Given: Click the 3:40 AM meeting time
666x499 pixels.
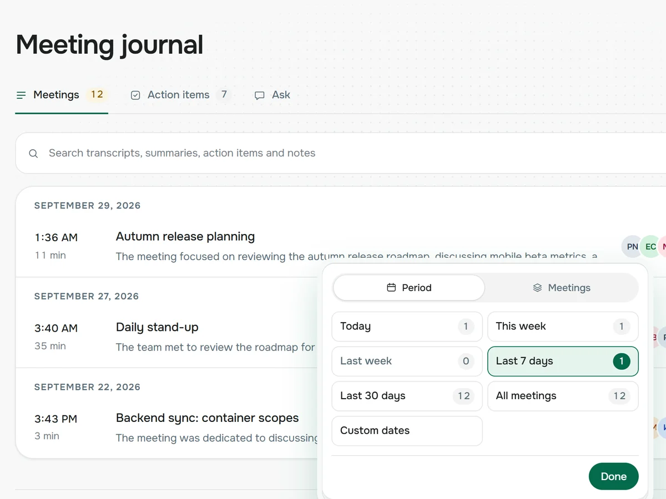Looking at the screenshot, I should click(x=56, y=328).
